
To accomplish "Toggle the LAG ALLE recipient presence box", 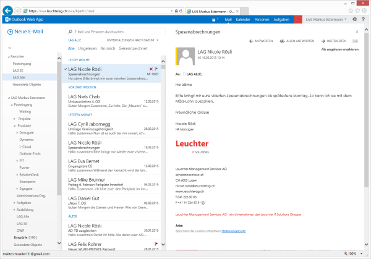I will tap(184, 74).
